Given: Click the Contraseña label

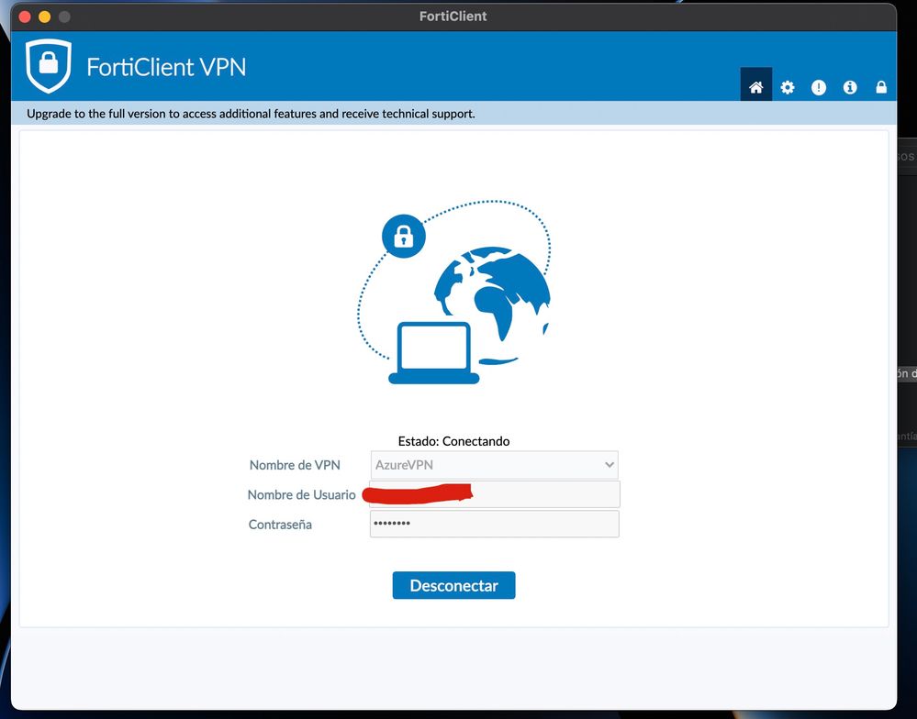Looking at the screenshot, I should coord(280,525).
